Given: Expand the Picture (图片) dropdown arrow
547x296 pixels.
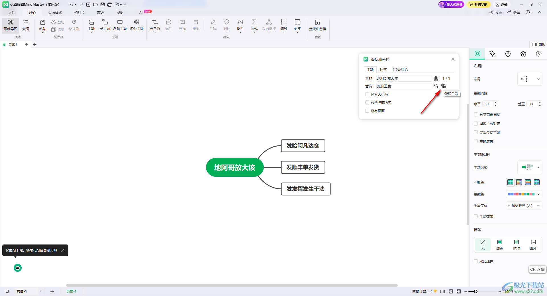Looking at the screenshot, I should pos(240,32).
